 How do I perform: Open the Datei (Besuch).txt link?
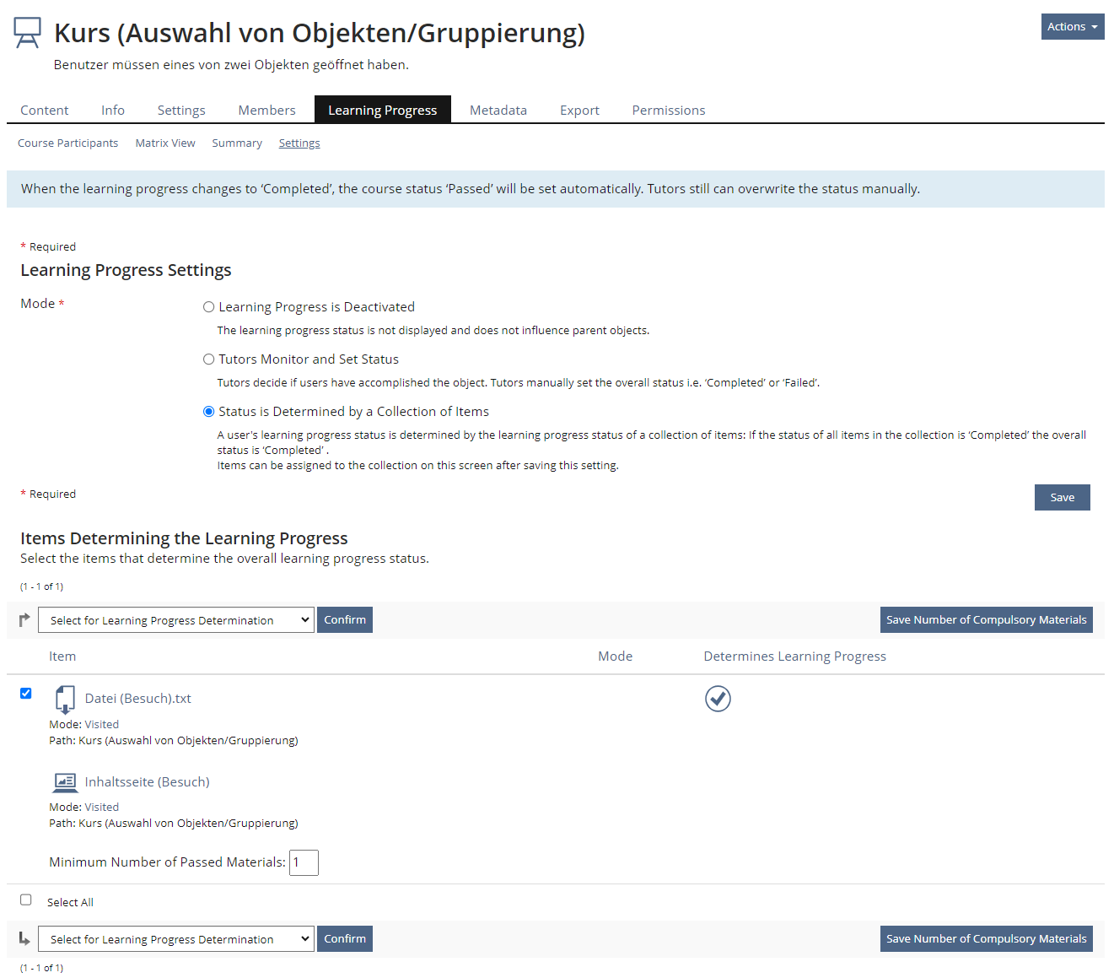click(x=138, y=699)
